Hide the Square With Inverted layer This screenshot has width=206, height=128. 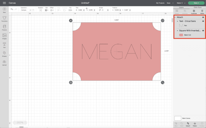[203, 31]
